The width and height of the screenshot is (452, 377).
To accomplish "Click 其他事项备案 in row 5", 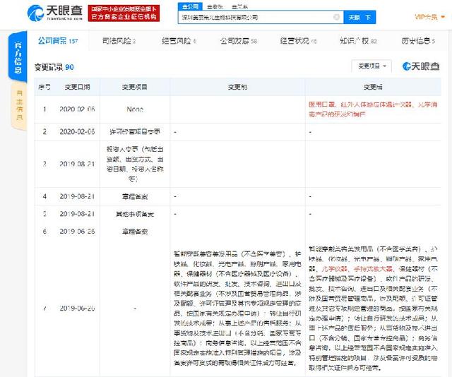I will 134,214.
